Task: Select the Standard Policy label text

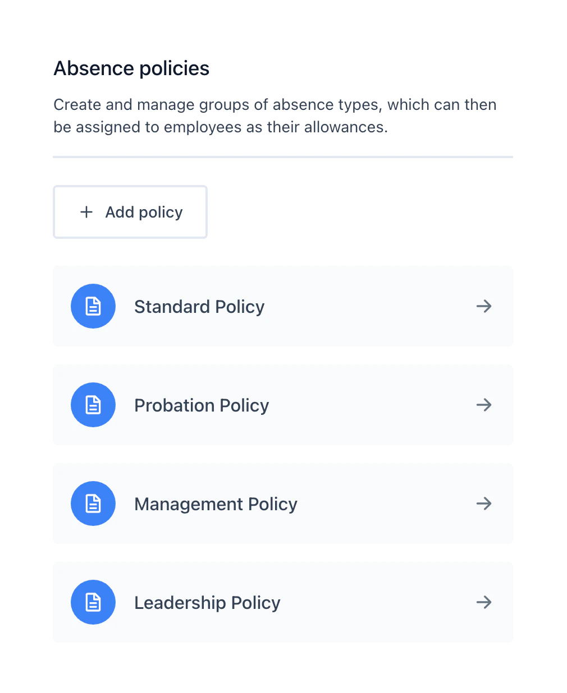Action: [x=199, y=307]
